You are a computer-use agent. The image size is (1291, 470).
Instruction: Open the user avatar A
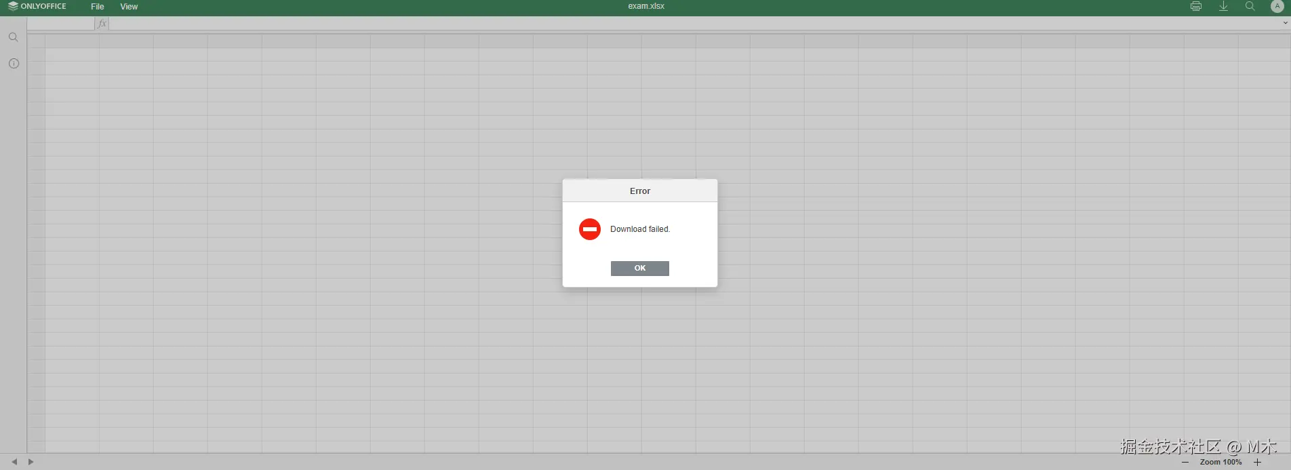pyautogui.click(x=1277, y=6)
